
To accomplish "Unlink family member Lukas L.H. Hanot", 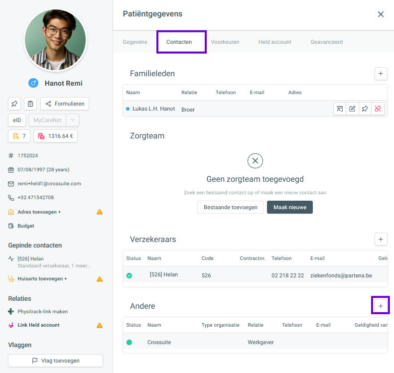I will pyautogui.click(x=378, y=109).
